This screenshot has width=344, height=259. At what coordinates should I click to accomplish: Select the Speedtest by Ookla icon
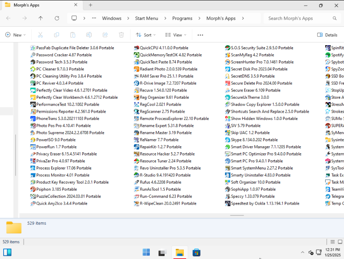(227, 203)
